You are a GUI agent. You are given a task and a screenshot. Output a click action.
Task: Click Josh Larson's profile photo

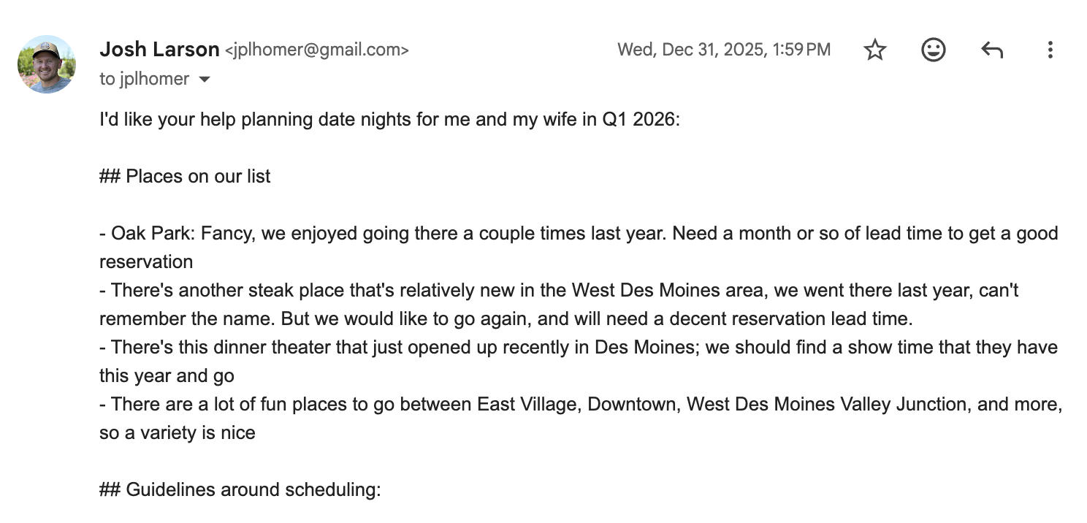47,64
